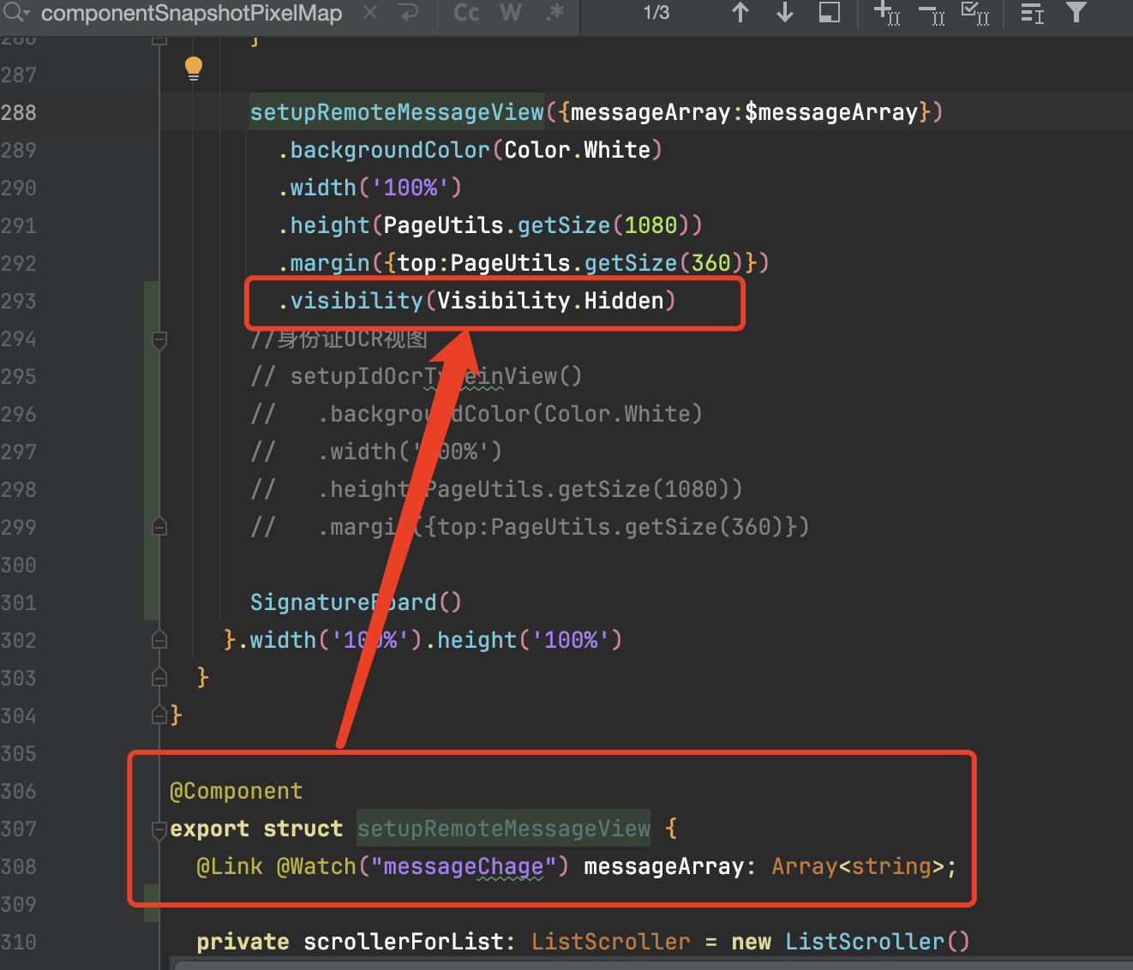This screenshot has height=970, width=1133.
Task: Click setupRemoteMessageView call on line 288
Action: click(x=397, y=112)
